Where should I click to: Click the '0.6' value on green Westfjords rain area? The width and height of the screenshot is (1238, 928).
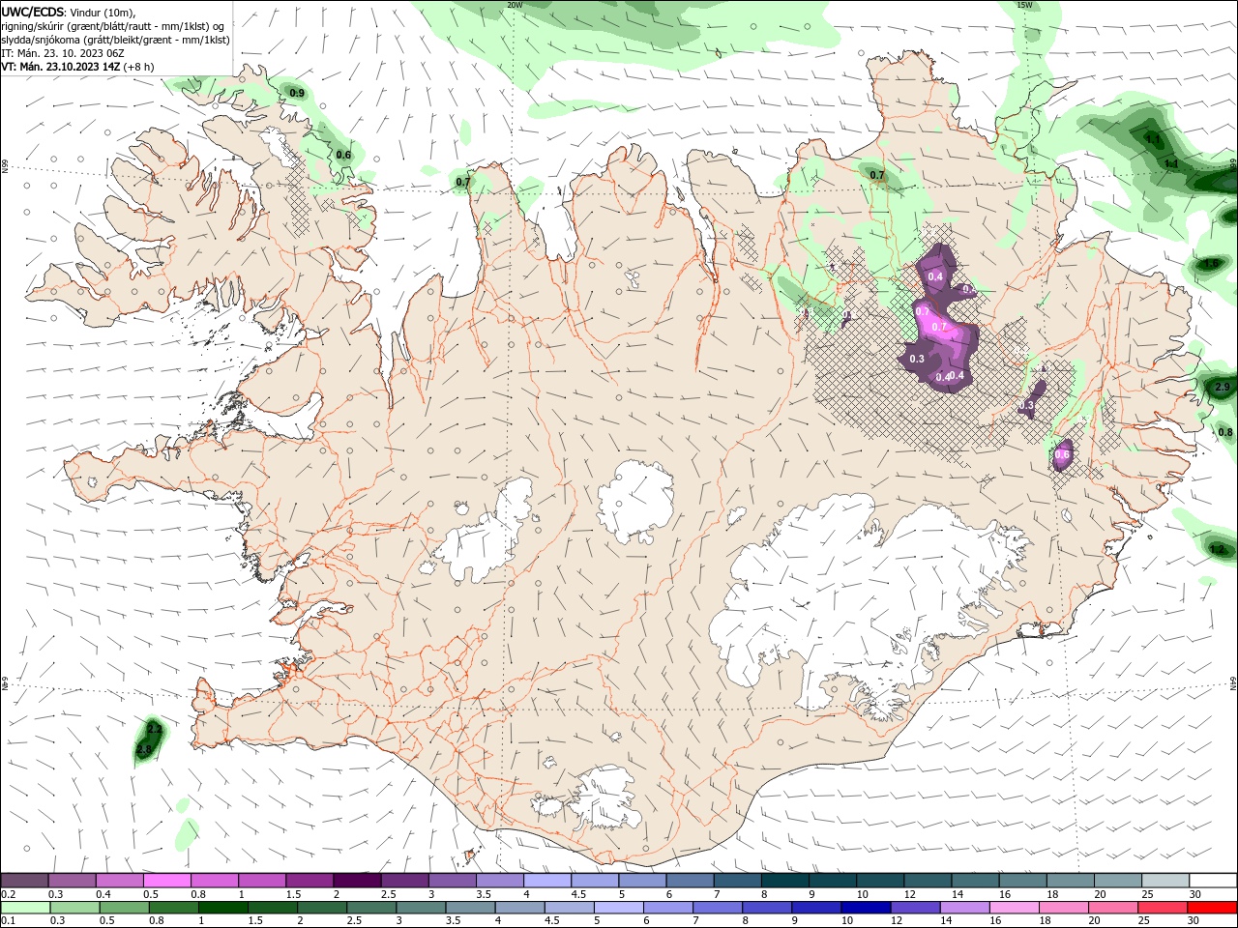(x=343, y=155)
